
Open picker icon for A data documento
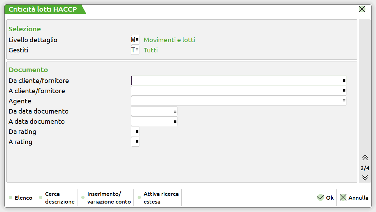175,122
